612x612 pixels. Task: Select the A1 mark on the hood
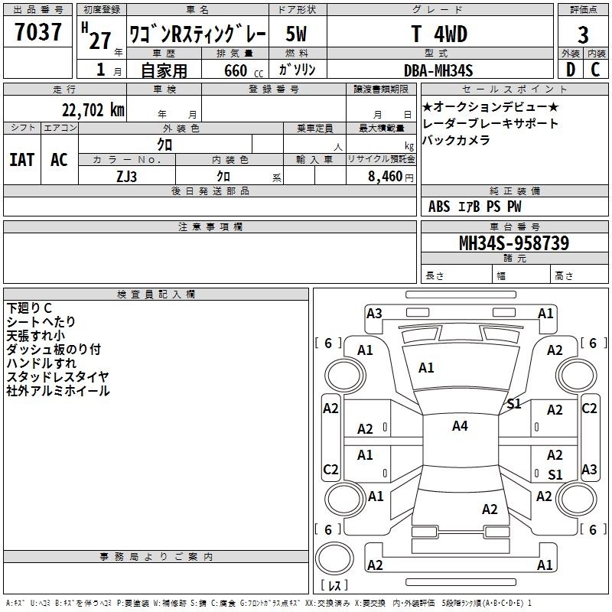coord(426,368)
